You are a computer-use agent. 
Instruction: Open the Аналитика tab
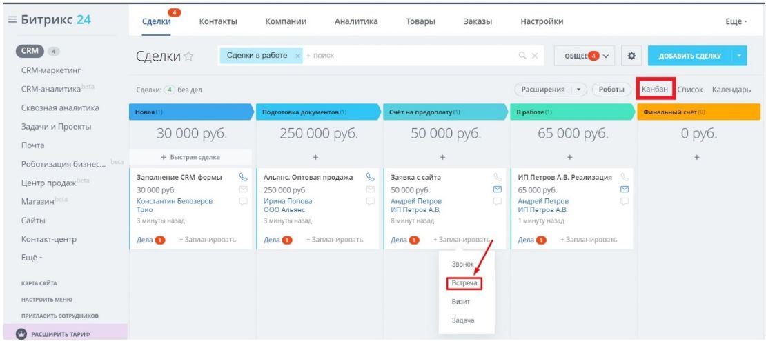coord(356,21)
